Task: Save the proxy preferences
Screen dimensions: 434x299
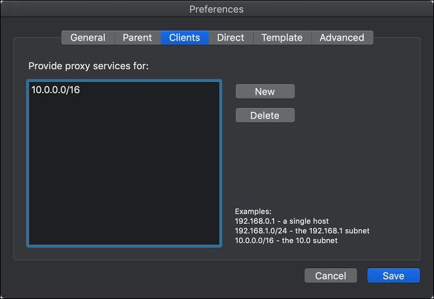Action: point(393,276)
